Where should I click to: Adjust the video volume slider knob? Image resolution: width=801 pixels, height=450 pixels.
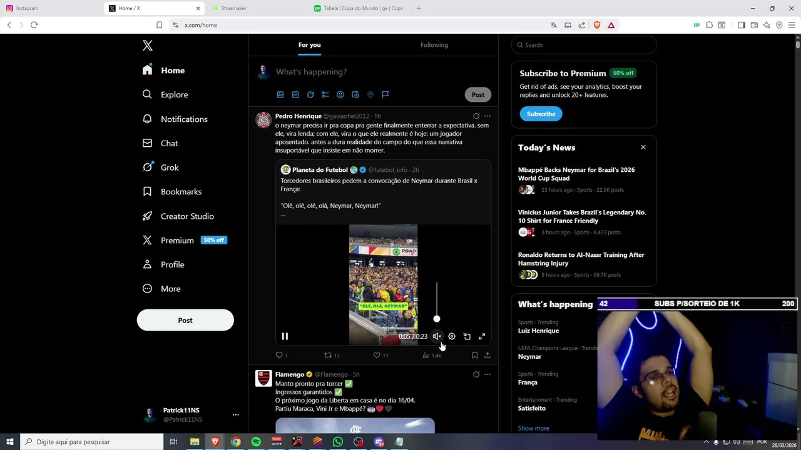(437, 319)
